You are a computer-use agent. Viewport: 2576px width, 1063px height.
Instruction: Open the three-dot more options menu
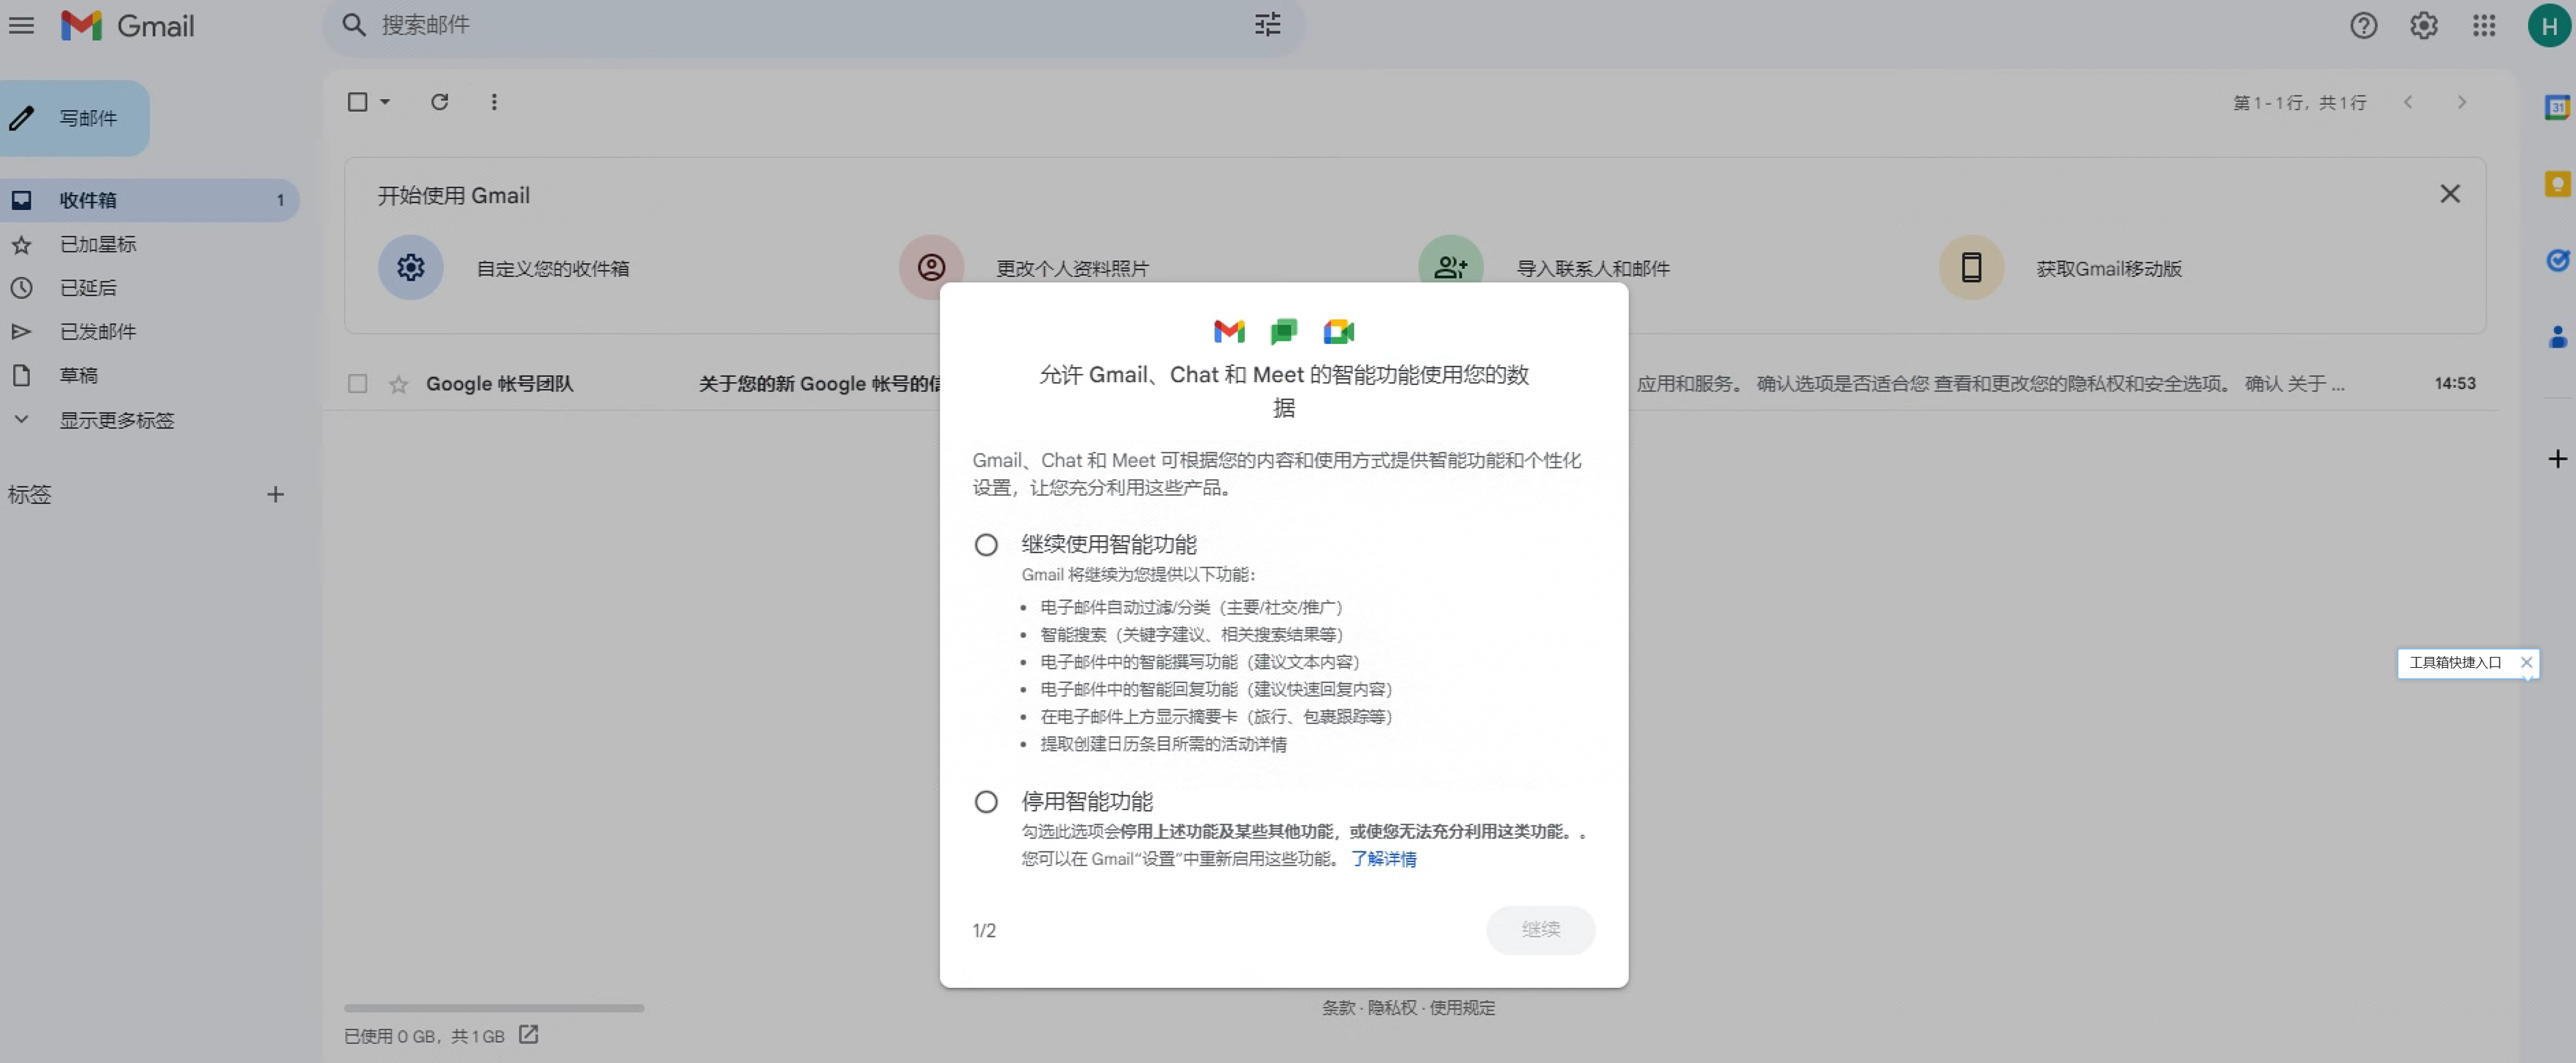click(x=494, y=102)
